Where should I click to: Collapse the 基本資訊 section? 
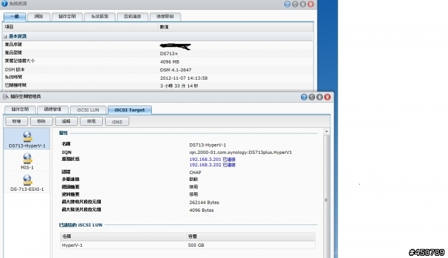click(5, 36)
